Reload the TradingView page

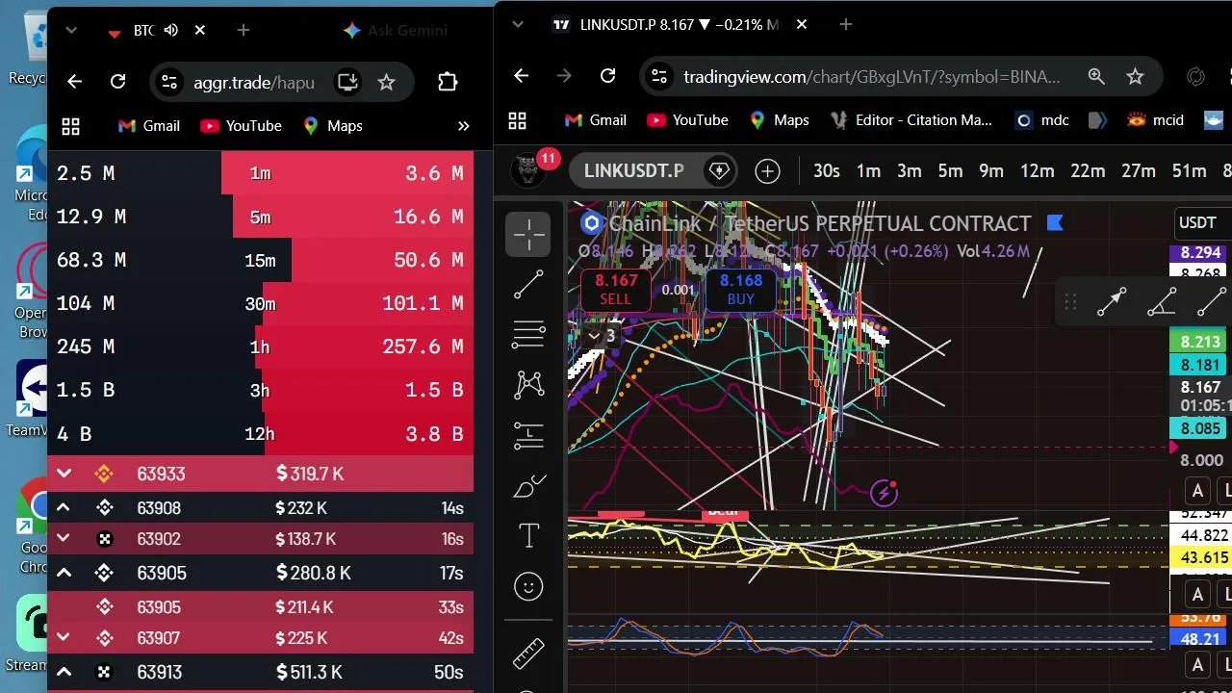[607, 76]
